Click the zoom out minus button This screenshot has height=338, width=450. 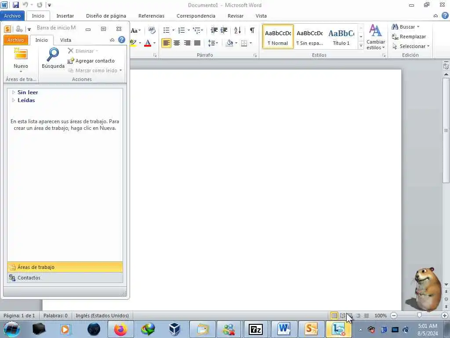click(394, 316)
